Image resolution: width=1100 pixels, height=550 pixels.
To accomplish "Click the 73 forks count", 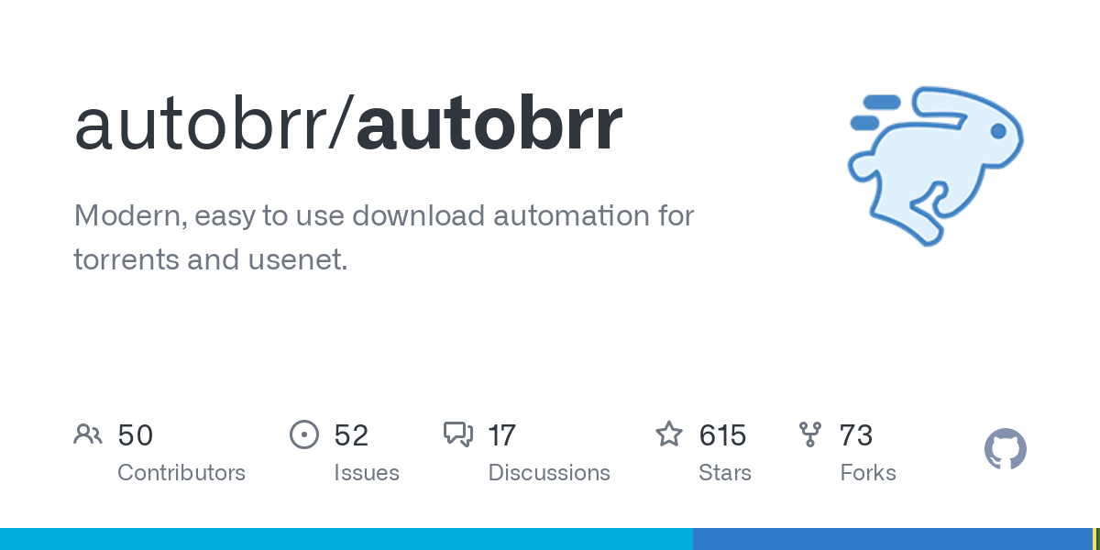I will (x=856, y=435).
